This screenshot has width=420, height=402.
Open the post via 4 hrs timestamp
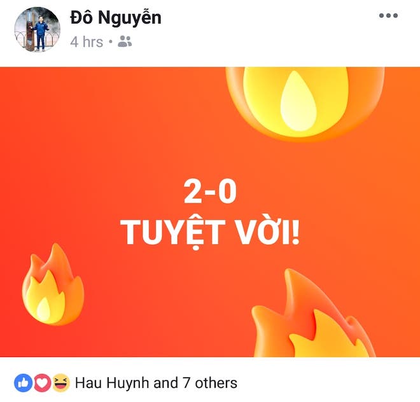pos(87,42)
